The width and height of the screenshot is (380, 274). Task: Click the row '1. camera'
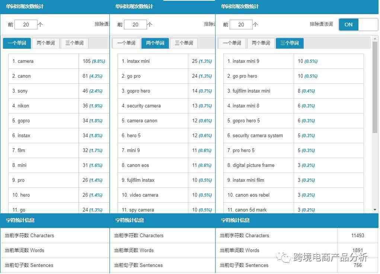[59, 61]
